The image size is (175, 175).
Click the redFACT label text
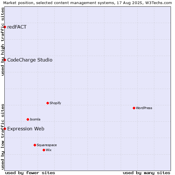(x=17, y=27)
